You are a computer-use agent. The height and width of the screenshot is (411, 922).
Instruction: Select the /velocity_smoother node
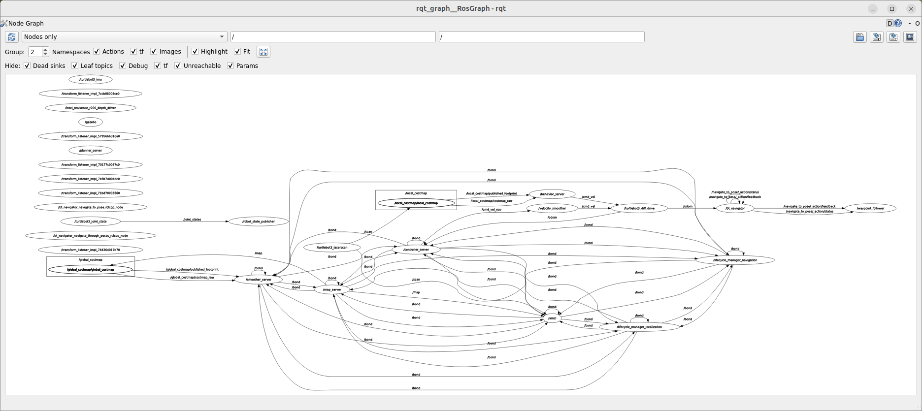tap(552, 208)
